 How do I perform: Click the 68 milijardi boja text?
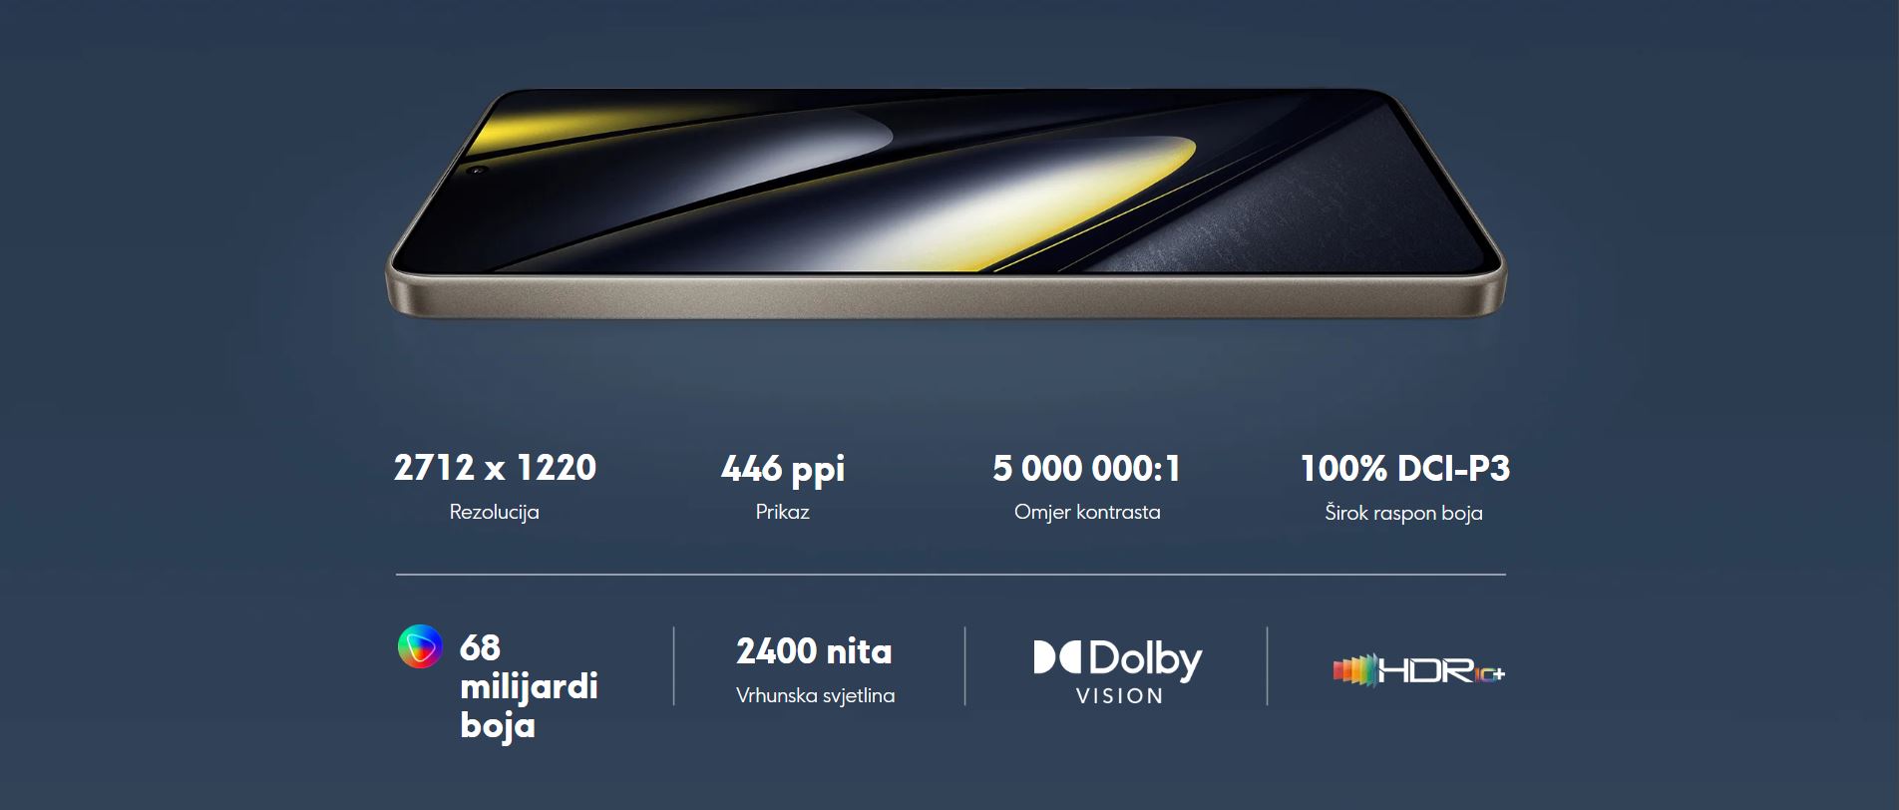[x=529, y=686]
